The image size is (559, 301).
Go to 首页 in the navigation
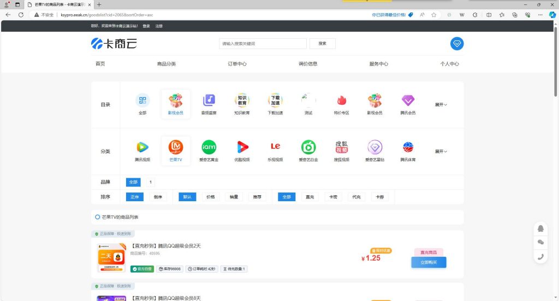(100, 64)
